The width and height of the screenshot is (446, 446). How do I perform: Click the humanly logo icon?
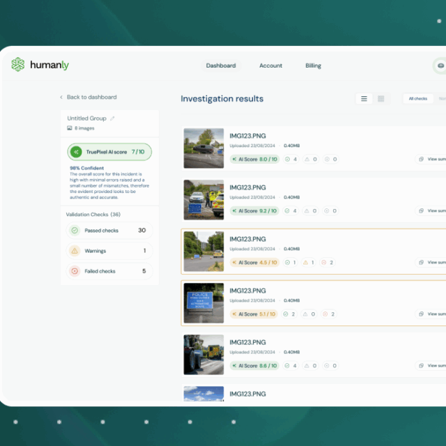[x=18, y=65]
